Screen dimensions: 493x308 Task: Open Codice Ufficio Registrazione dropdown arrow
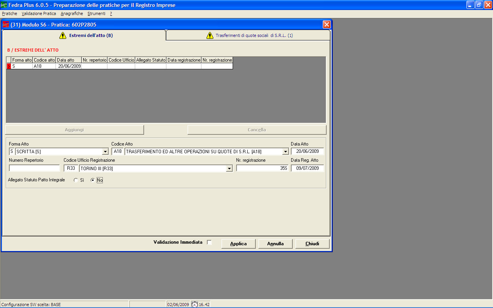tap(229, 169)
